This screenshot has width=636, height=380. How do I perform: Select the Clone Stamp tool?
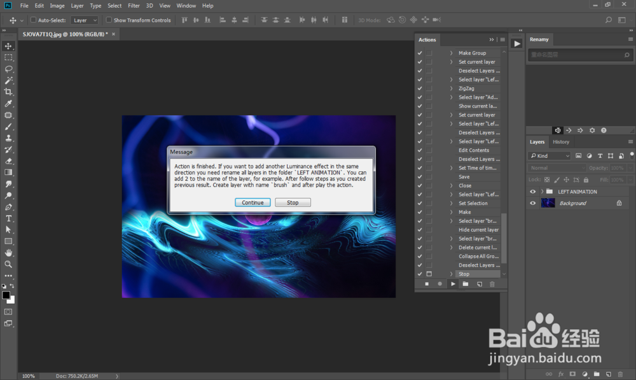8,138
